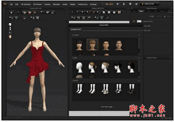Collapse the AVATAR section in Avatar Editor
The height and width of the screenshot is (122, 174).
(x=139, y=35)
